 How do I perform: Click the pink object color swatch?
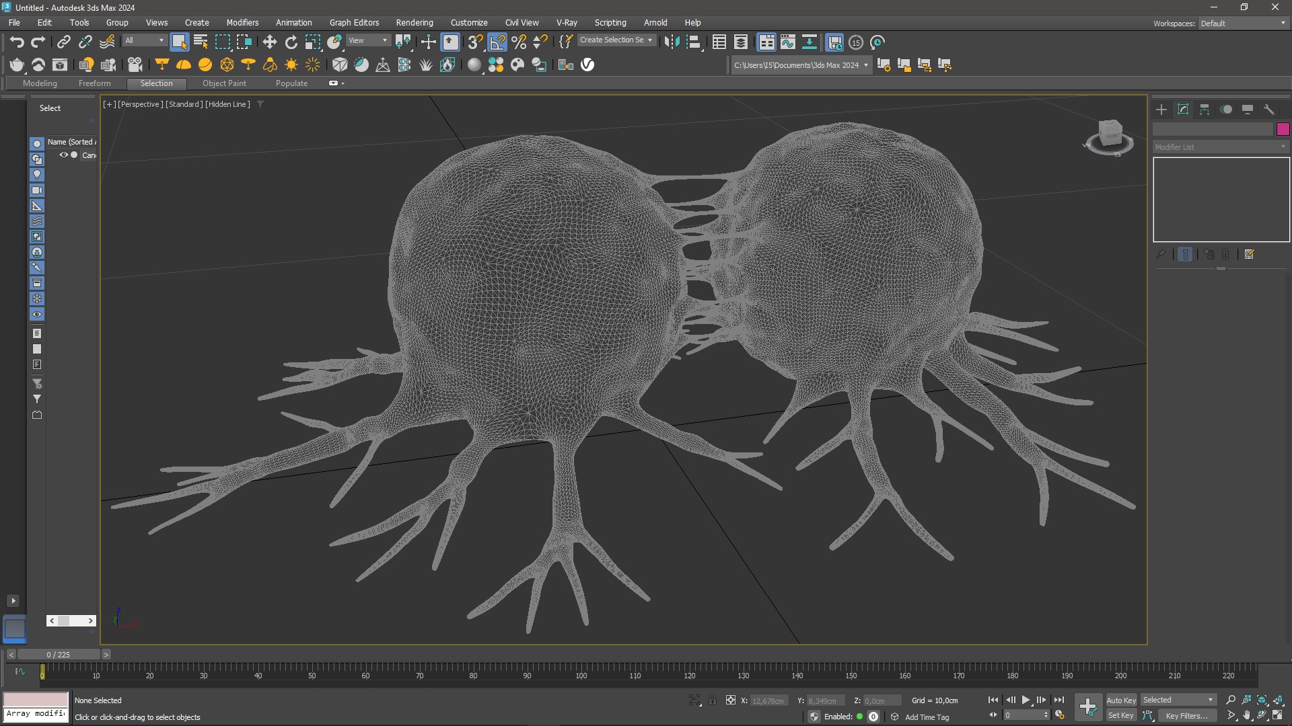pos(1283,129)
